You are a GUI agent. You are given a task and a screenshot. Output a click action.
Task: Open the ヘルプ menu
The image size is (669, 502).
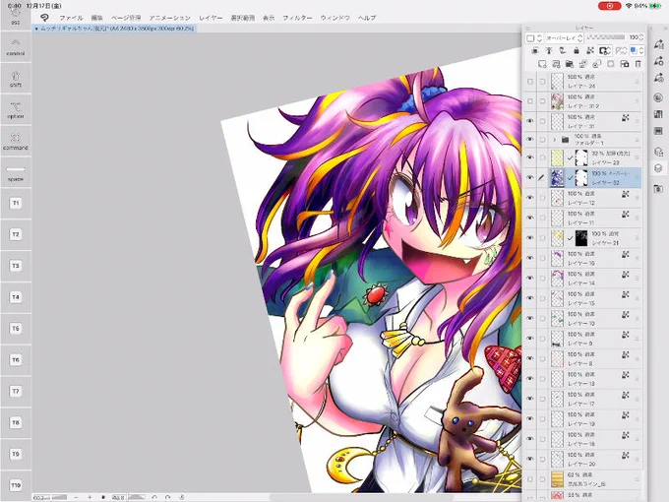(x=367, y=18)
